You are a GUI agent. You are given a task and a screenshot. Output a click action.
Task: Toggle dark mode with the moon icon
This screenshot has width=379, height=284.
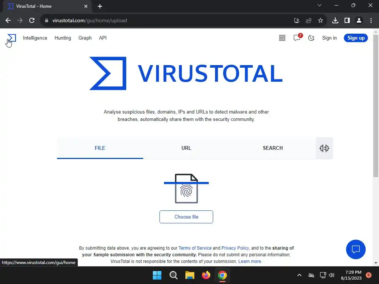(x=311, y=38)
